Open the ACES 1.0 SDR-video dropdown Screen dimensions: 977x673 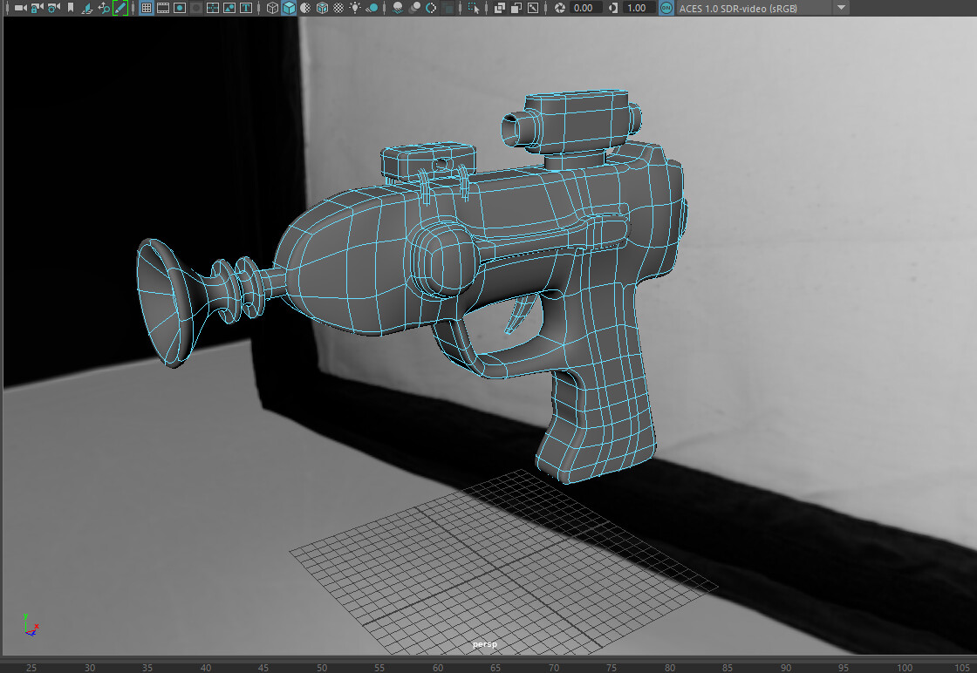pos(840,8)
